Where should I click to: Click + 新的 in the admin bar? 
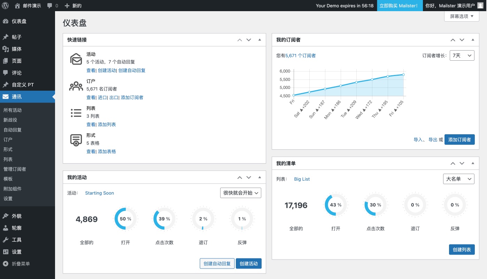pyautogui.click(x=73, y=6)
